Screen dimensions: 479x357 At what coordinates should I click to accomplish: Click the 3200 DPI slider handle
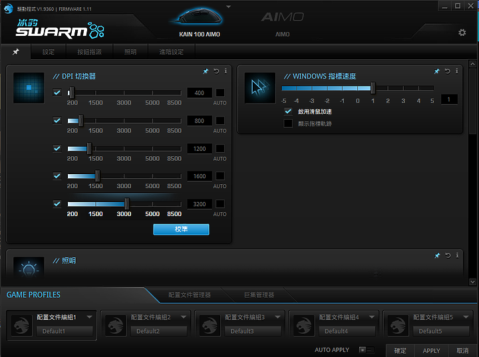(127, 203)
